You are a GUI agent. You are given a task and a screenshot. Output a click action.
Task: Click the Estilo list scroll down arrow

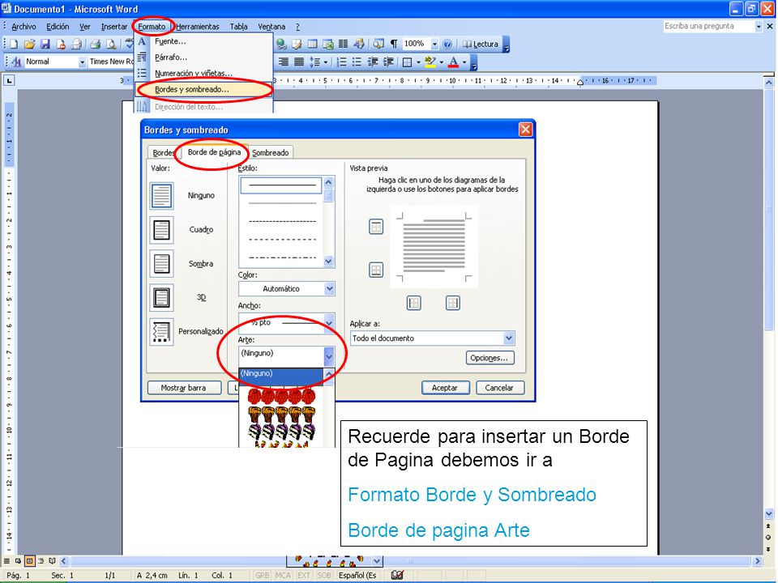click(328, 262)
